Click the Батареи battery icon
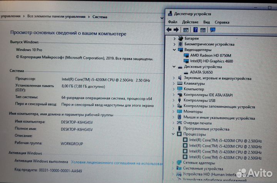 tap(180, 38)
